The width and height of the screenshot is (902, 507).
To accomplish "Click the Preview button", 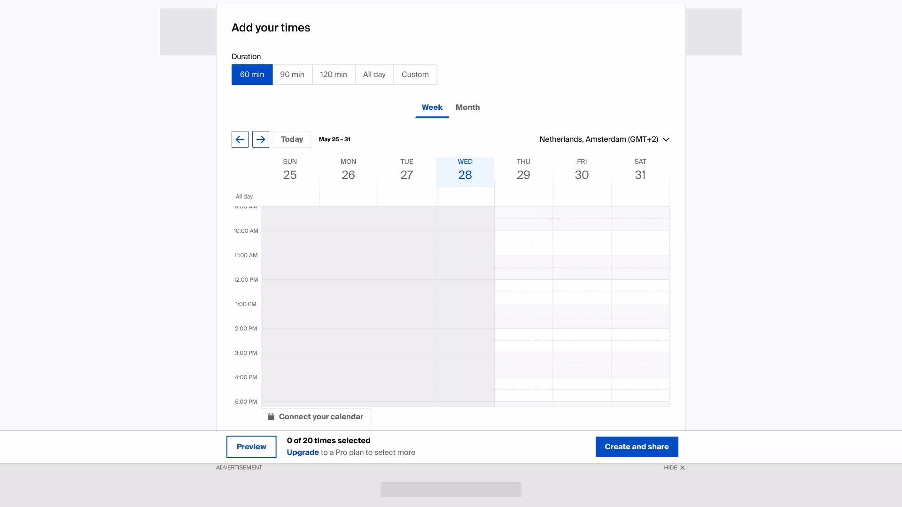I will tap(251, 447).
